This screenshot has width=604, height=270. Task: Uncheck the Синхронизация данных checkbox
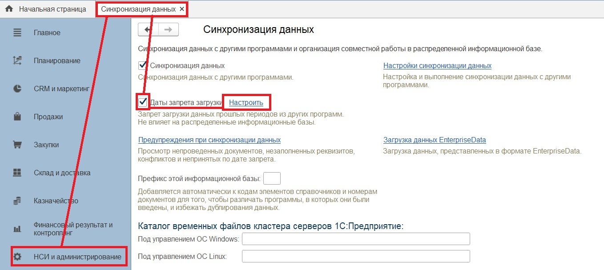(143, 65)
